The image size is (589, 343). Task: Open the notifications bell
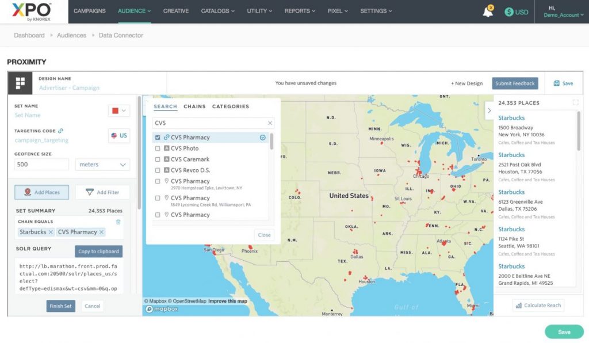pos(488,12)
